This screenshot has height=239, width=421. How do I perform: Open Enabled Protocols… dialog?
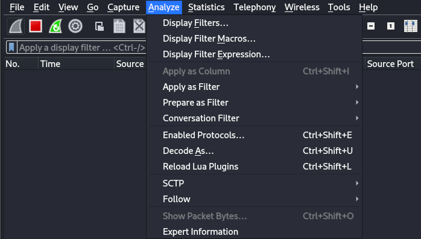tap(254, 135)
